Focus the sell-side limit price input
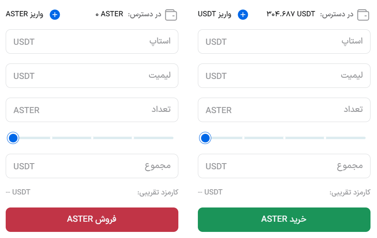The width and height of the screenshot is (377, 238). (x=92, y=76)
